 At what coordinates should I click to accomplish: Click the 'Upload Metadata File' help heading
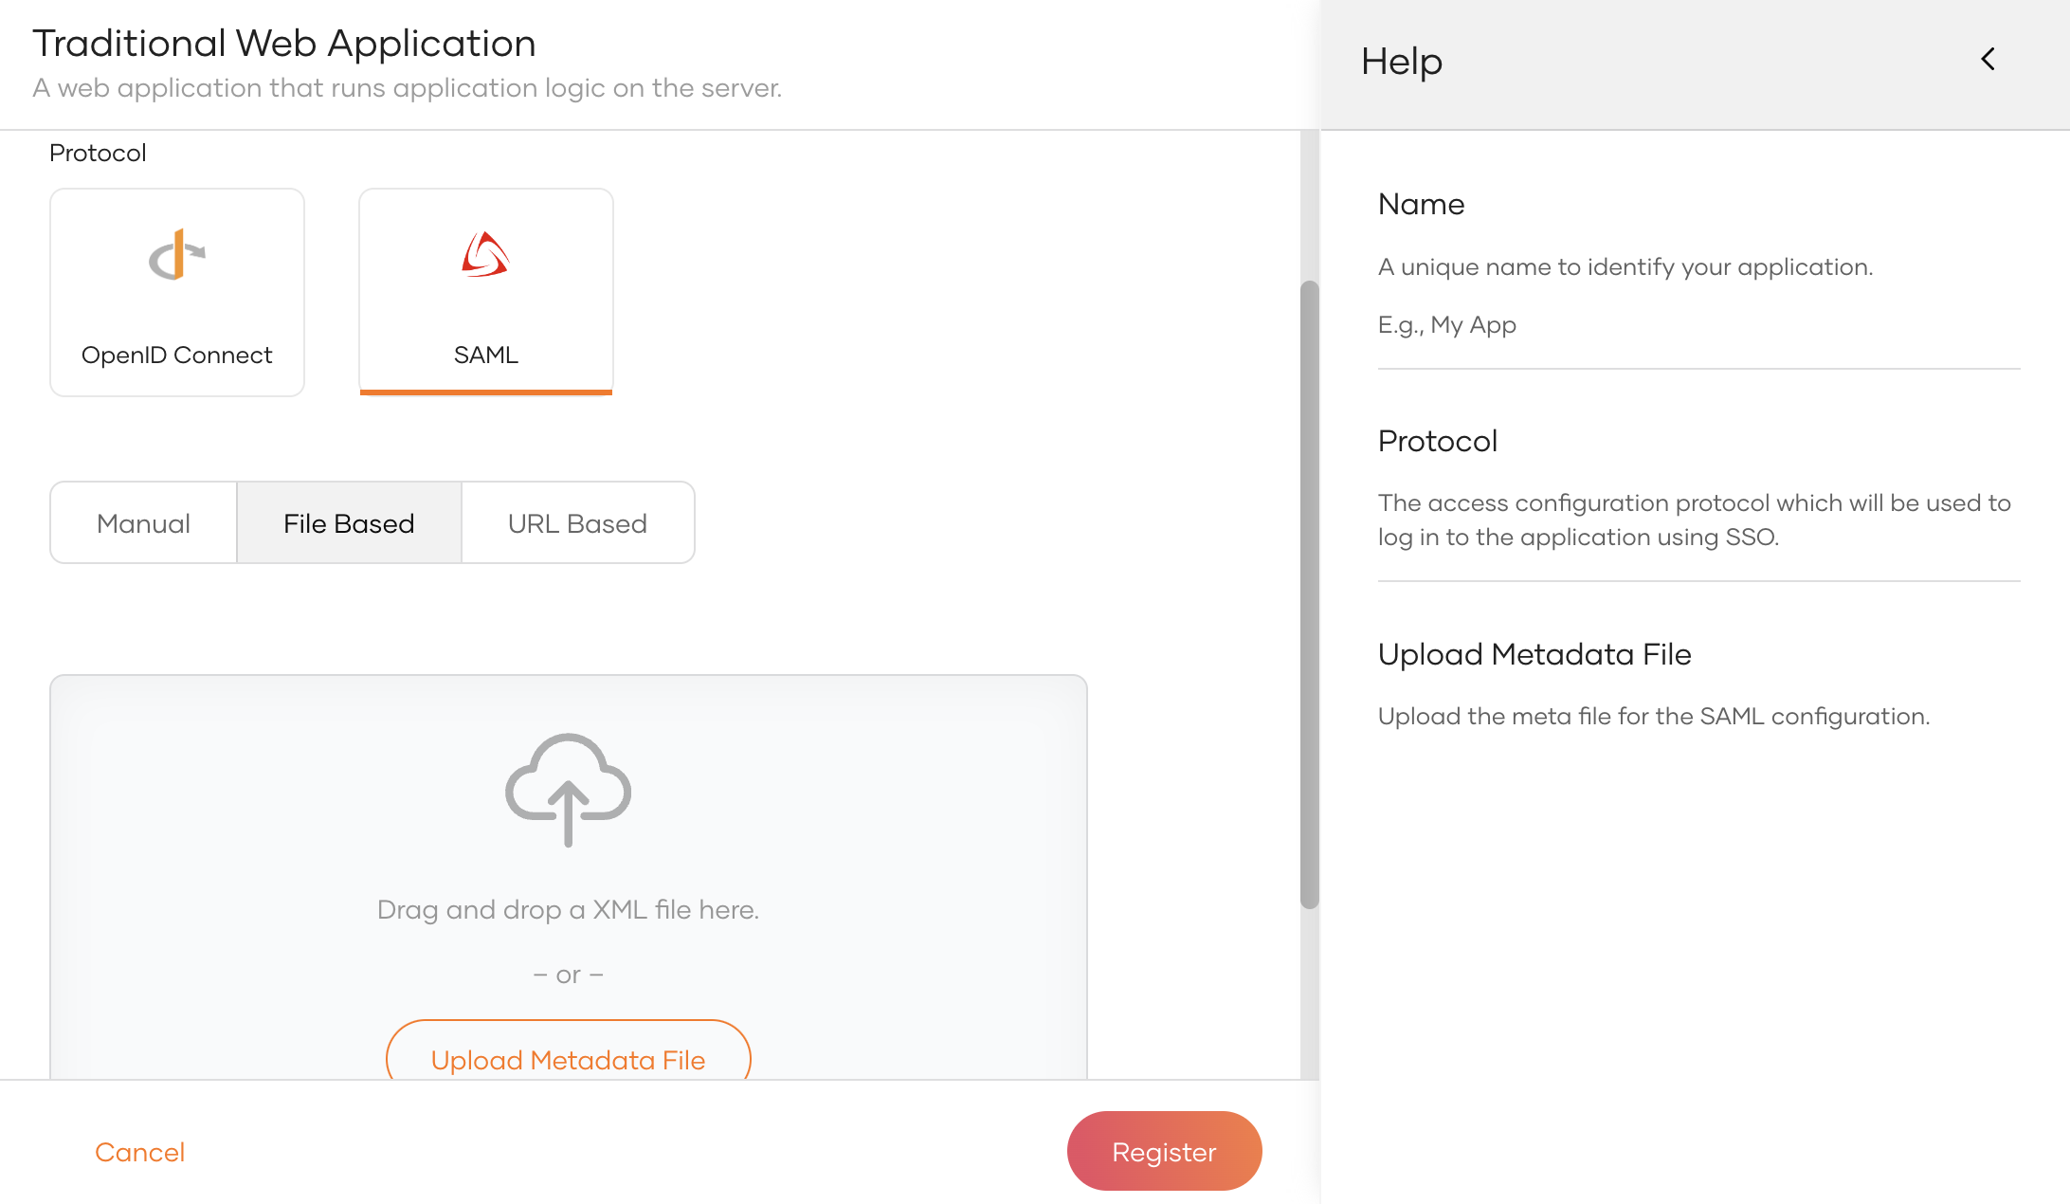1534,654
